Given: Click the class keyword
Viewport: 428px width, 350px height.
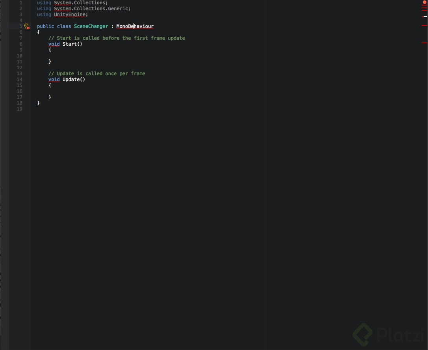Looking at the screenshot, I should point(64,26).
